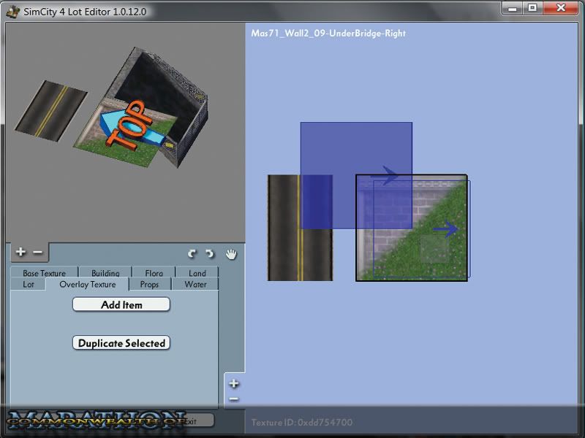Zoom in the 3D preview with plus
Screen dimensions: 585x438
click(20, 252)
